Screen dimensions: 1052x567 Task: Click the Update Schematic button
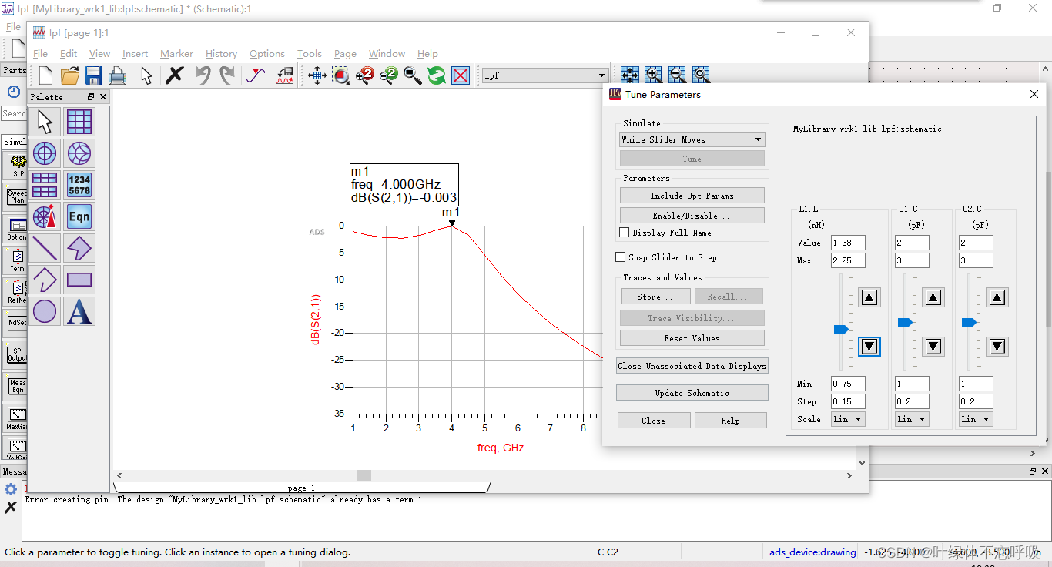pyautogui.click(x=692, y=393)
